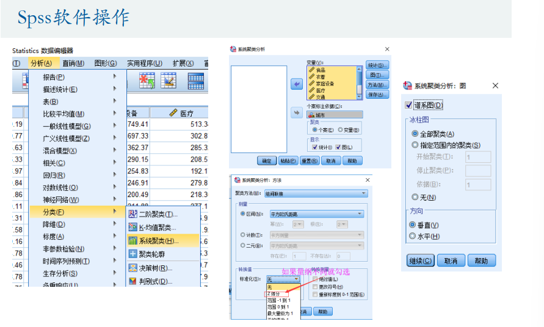The height and width of the screenshot is (327, 544).
Task: Select the 水平 direction radio button
Action: click(x=413, y=236)
